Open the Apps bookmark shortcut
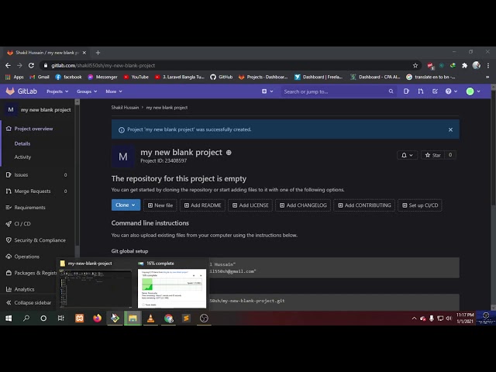 click(15, 77)
